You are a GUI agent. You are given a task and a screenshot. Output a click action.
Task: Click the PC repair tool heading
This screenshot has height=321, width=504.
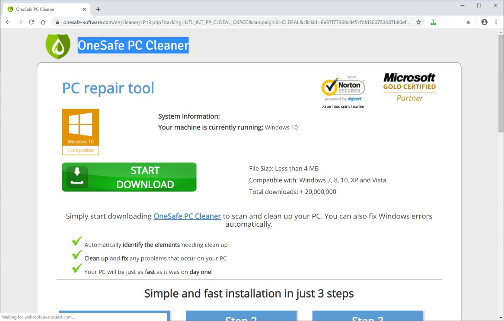[x=108, y=88]
